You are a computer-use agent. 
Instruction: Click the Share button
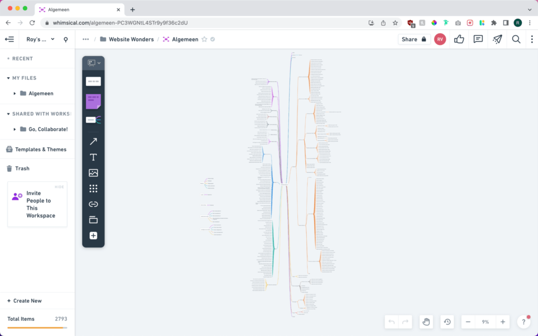[x=414, y=39]
